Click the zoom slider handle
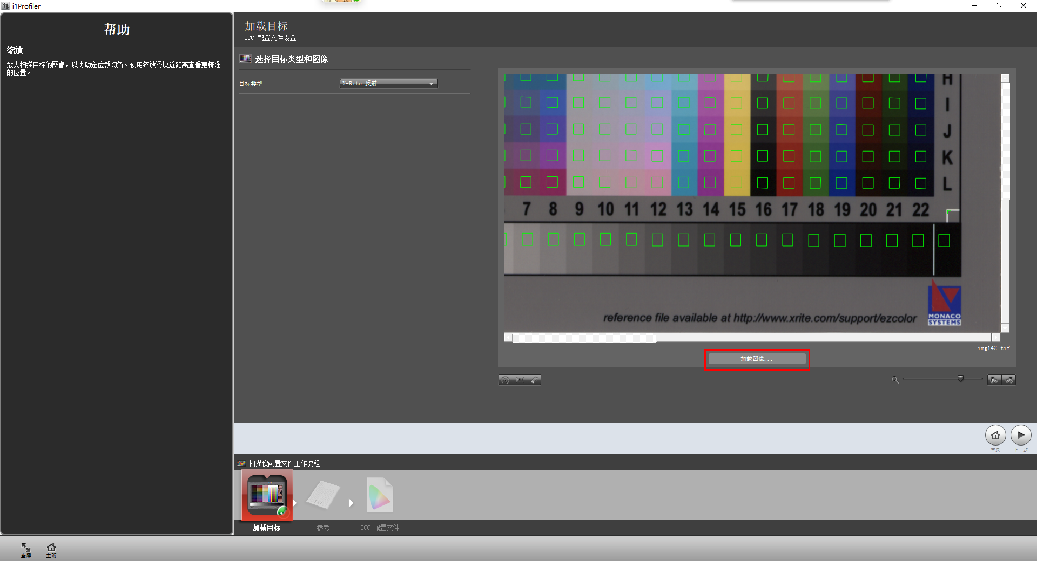The image size is (1037, 561). (x=960, y=379)
